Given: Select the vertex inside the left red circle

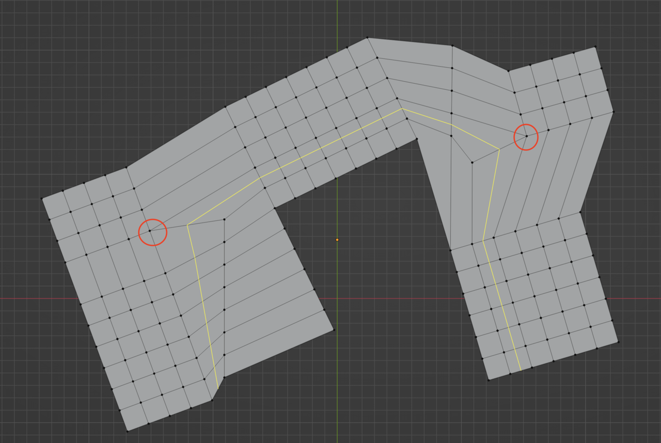Looking at the screenshot, I should [150, 231].
